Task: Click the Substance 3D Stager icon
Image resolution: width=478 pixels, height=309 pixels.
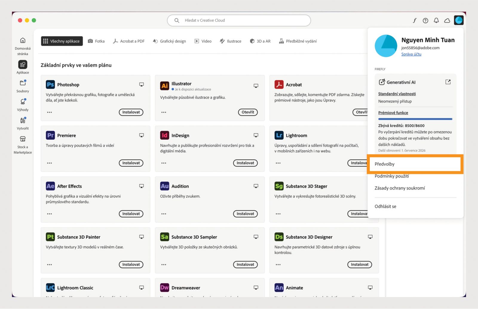Action: tap(279, 186)
